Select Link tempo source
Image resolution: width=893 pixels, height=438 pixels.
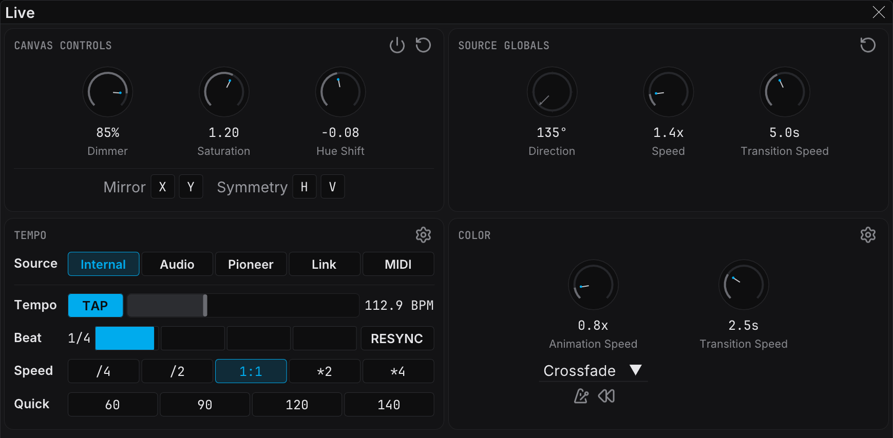tap(325, 264)
